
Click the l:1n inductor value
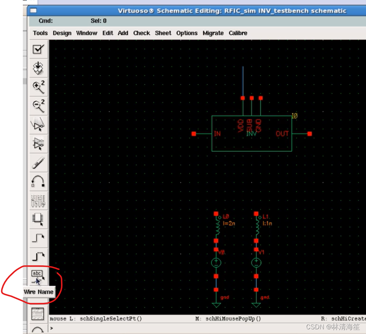coord(267,224)
